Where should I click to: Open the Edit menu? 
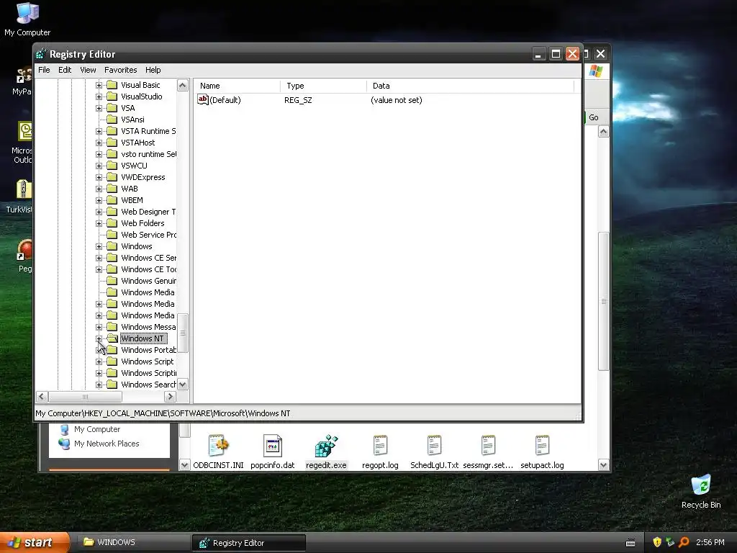pos(65,70)
